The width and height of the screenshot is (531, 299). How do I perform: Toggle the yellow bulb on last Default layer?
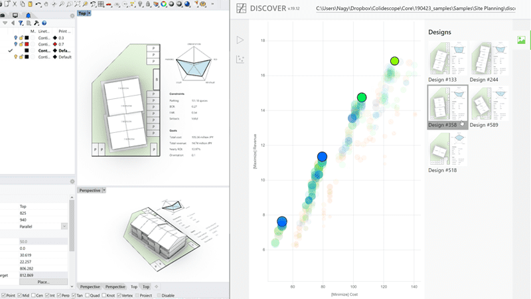[x=15, y=57]
